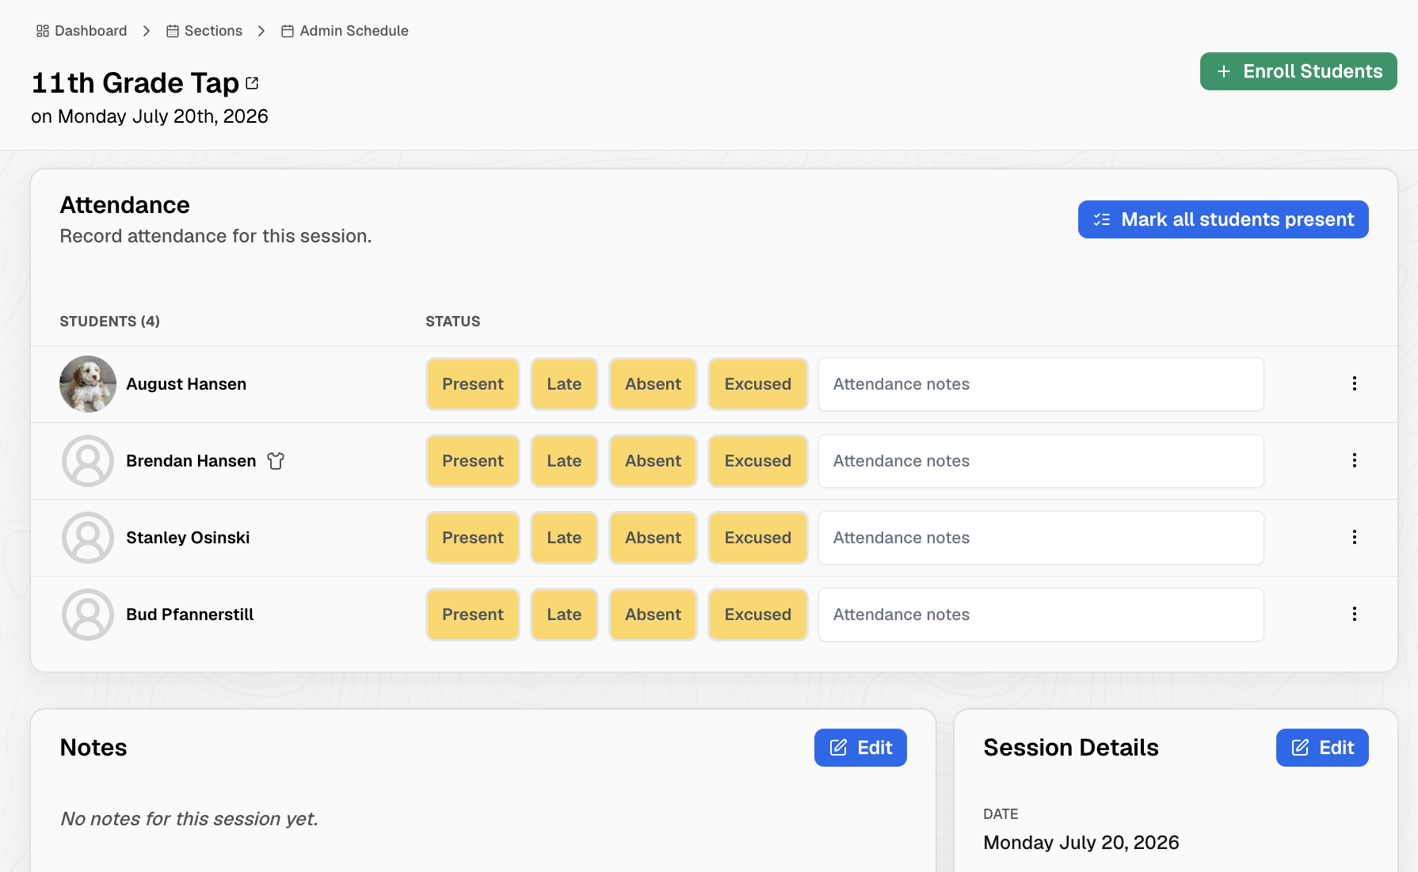Mark Stanley Osinski as Absent
The image size is (1418, 872).
pyautogui.click(x=653, y=538)
